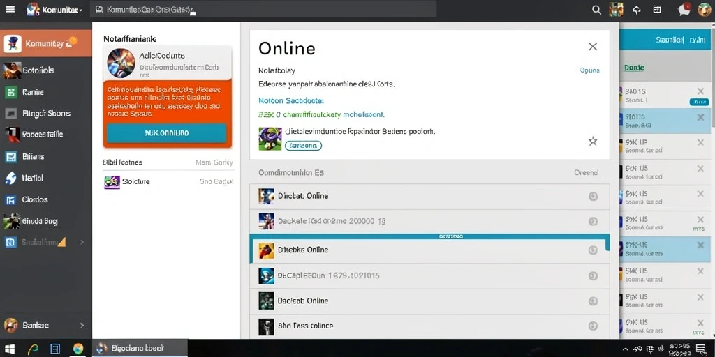Expand the Bankae sidebar chevron
The width and height of the screenshot is (715, 357).
click(82, 325)
